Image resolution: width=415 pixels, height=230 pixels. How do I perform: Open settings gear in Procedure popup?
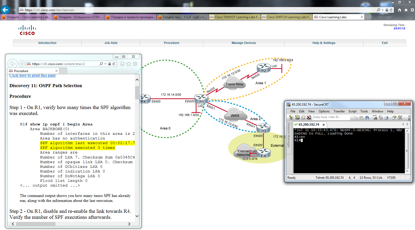pos(135,64)
